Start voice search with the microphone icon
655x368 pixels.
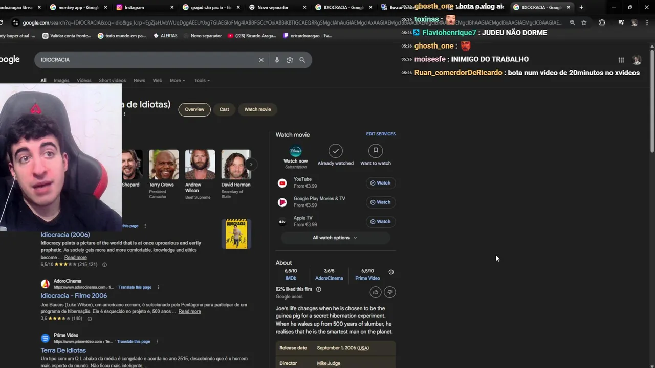(277, 60)
